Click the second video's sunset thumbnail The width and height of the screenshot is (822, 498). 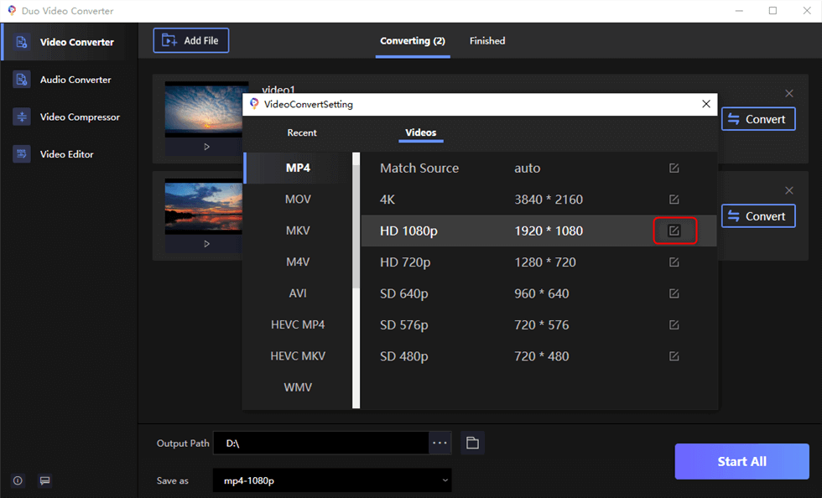coord(204,206)
